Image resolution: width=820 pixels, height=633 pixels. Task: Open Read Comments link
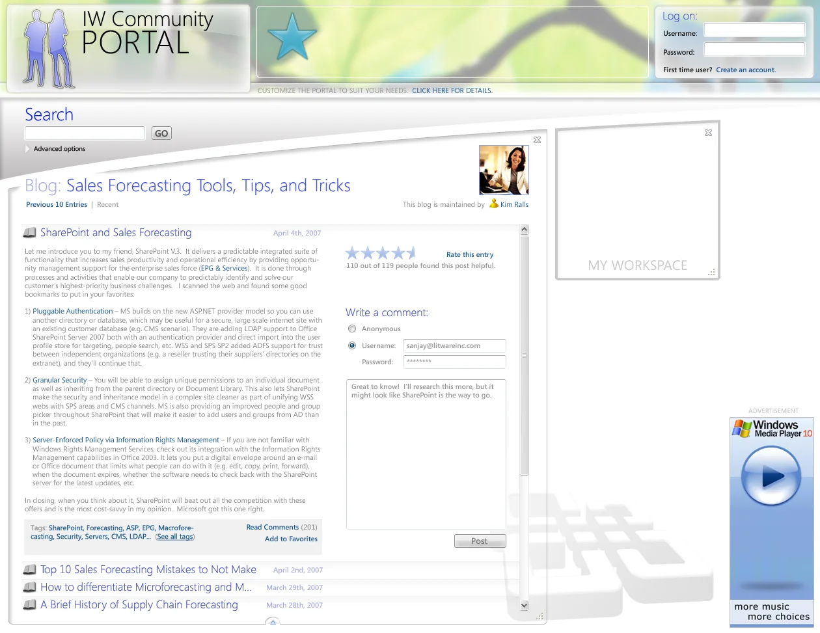point(273,527)
